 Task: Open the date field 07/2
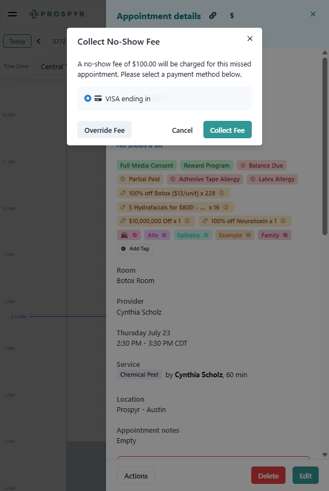tap(57, 41)
